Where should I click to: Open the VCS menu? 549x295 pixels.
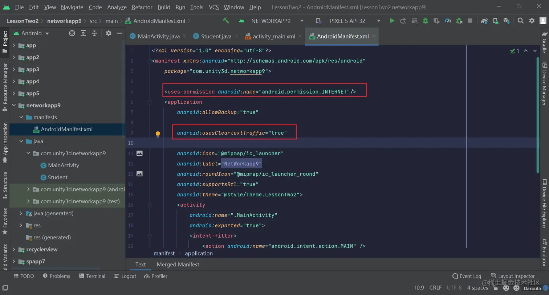213,7
